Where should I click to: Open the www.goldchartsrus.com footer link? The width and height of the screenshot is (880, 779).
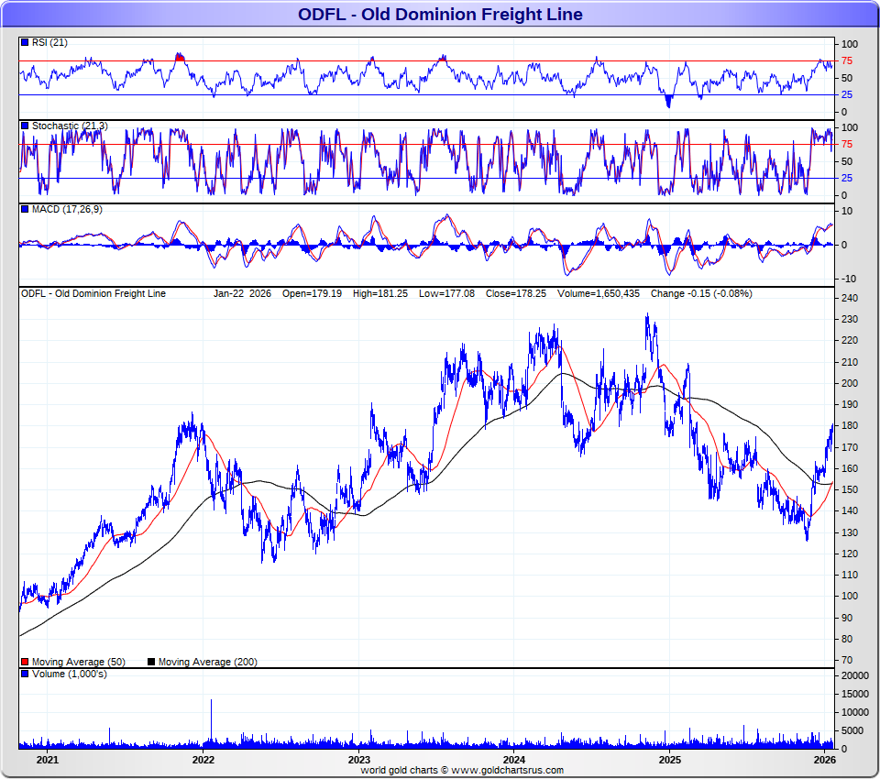point(507,771)
